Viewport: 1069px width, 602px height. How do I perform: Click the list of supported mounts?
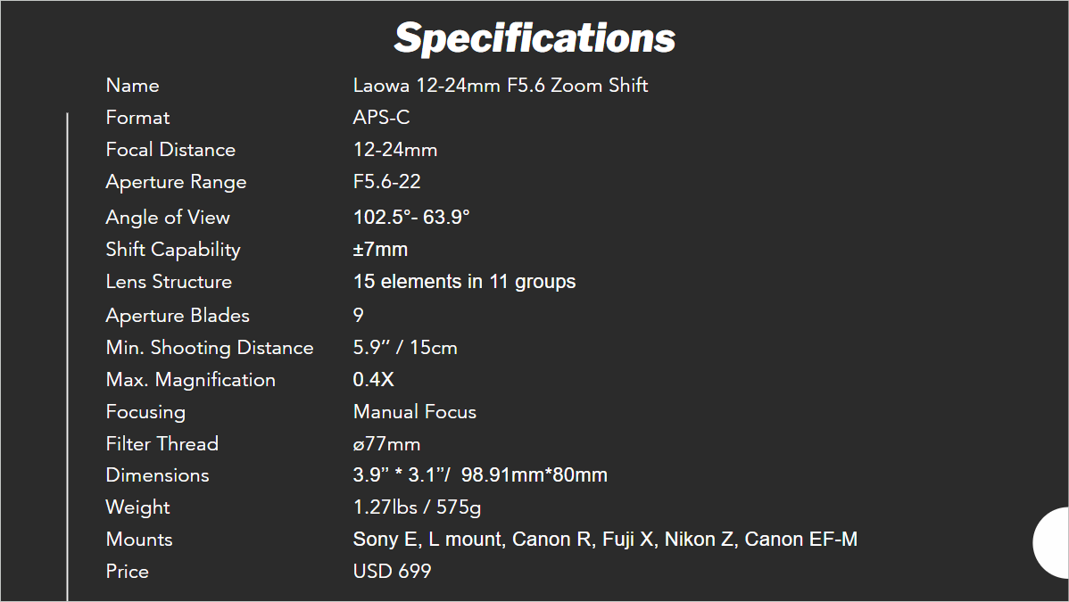(605, 540)
